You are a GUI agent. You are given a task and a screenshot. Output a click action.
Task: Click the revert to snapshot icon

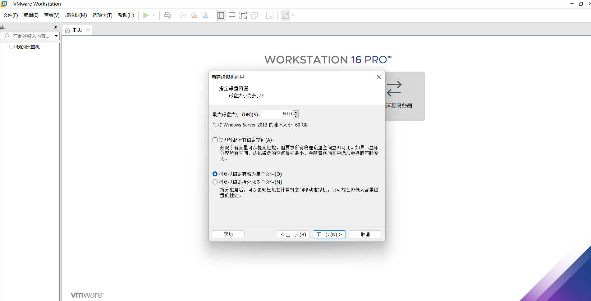pyautogui.click(x=194, y=15)
